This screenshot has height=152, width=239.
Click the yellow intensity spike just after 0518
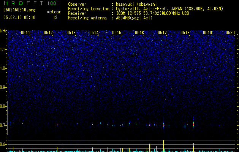pos(193,147)
